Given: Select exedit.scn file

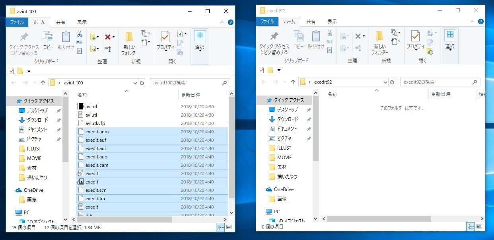Looking at the screenshot, I should click(152, 190).
